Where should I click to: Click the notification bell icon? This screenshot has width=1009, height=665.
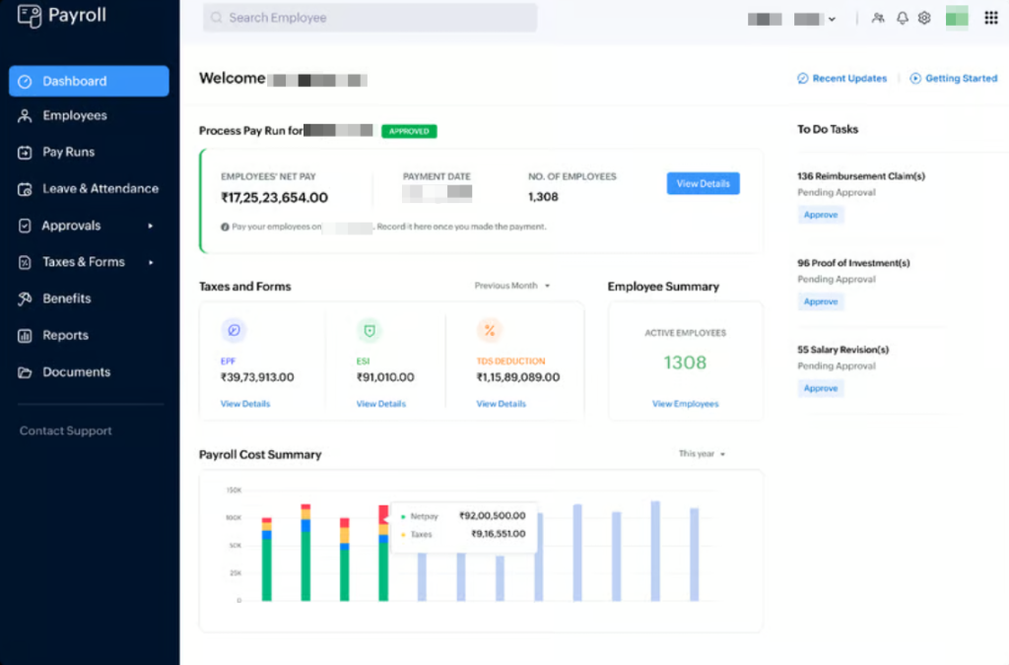pyautogui.click(x=902, y=18)
